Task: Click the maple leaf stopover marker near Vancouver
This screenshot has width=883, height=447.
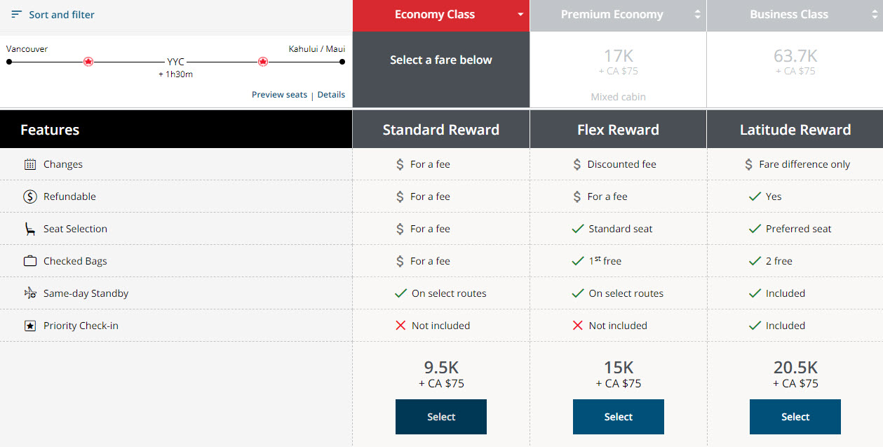Action: coord(88,61)
